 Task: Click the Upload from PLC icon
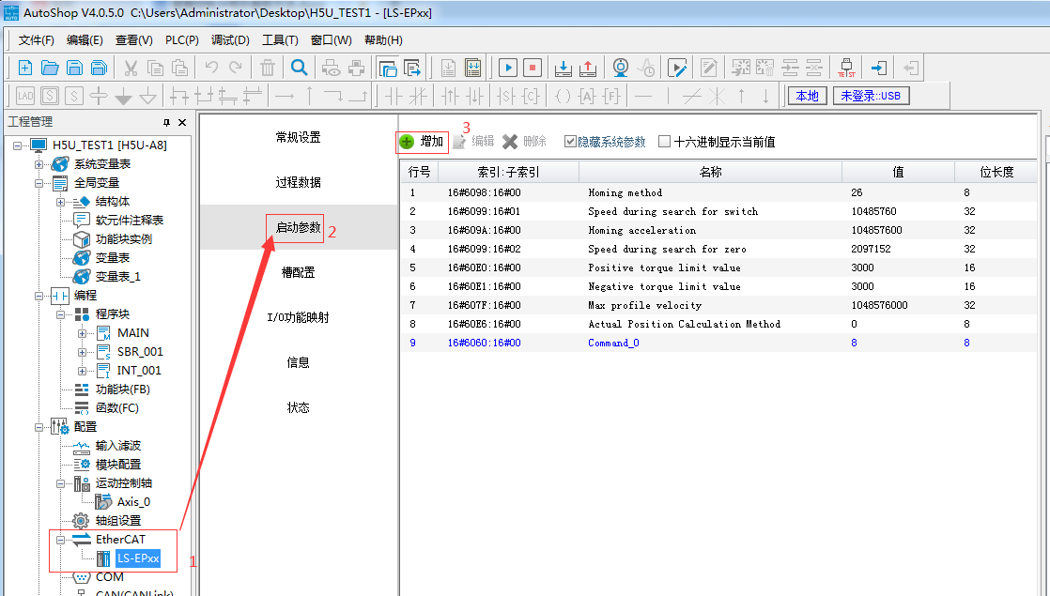click(x=588, y=68)
